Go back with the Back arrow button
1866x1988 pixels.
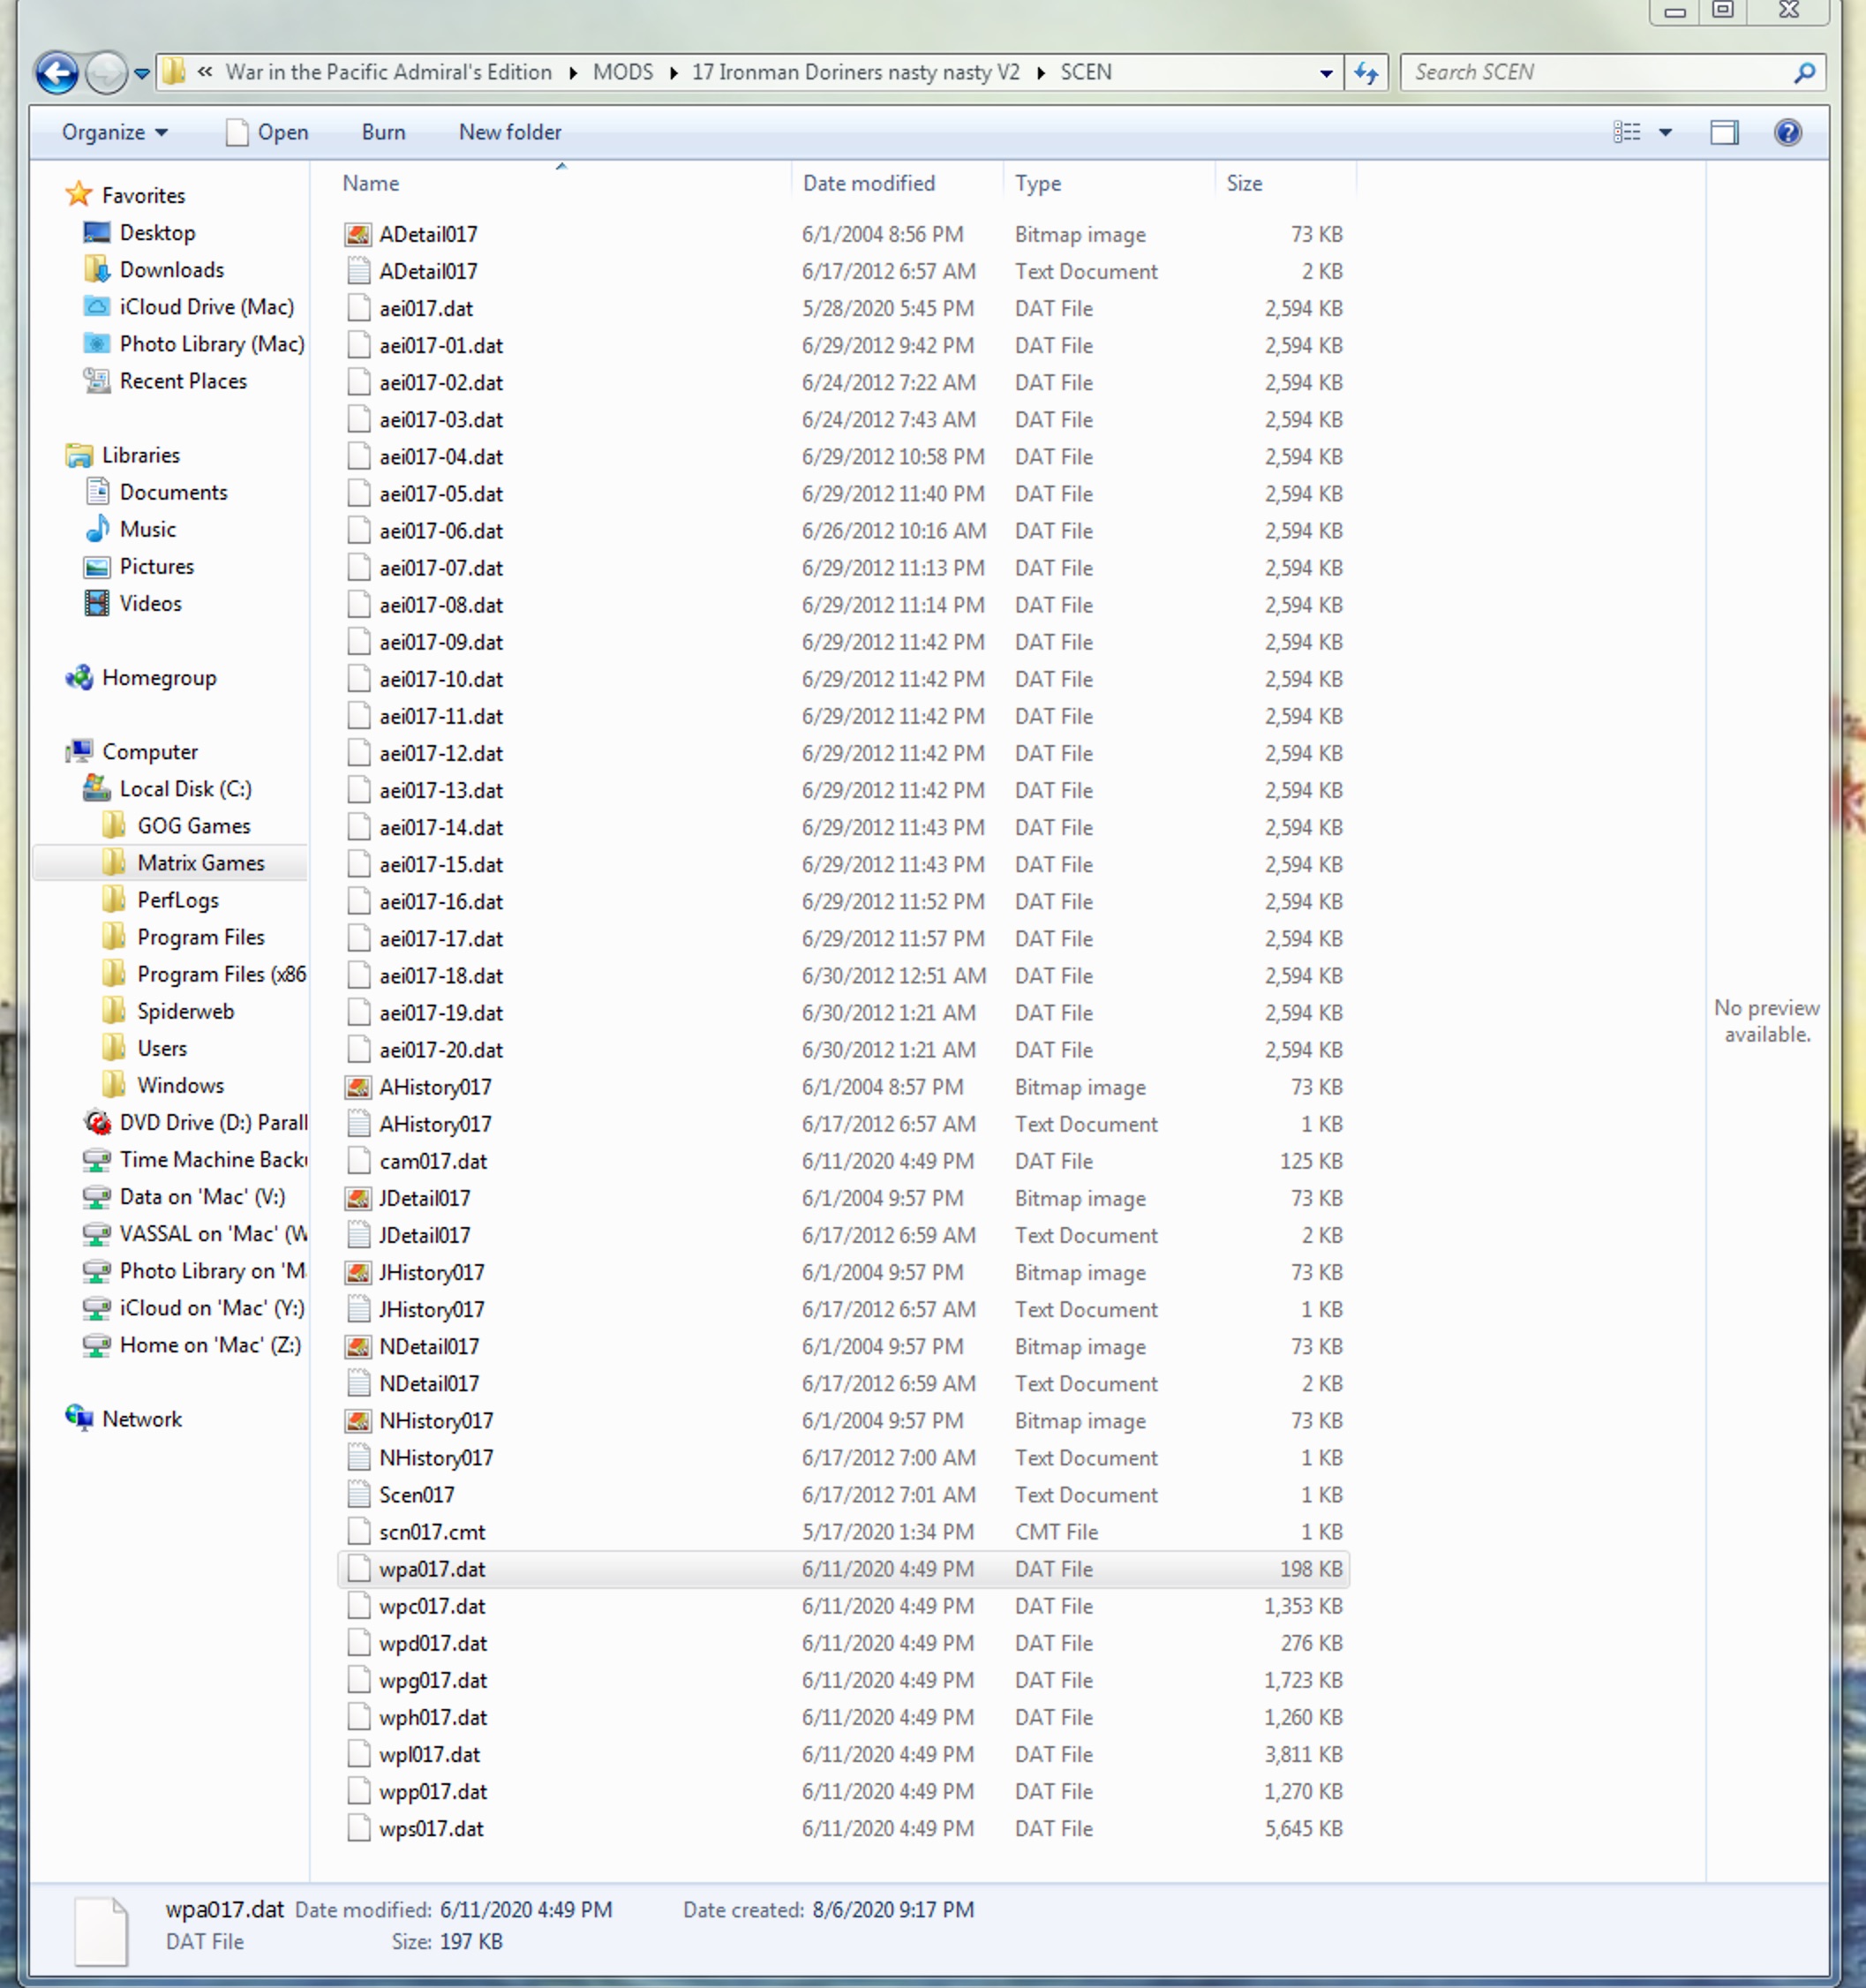pos(56,73)
